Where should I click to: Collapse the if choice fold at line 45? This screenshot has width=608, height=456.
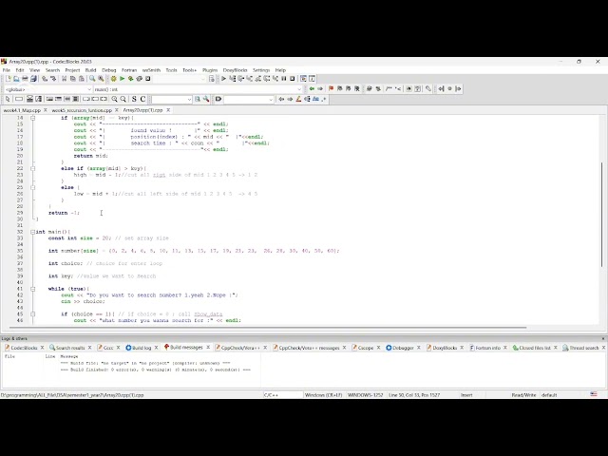[33, 314]
